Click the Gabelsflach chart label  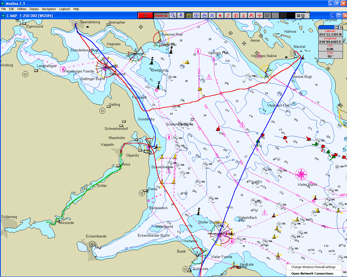[x=248, y=217]
